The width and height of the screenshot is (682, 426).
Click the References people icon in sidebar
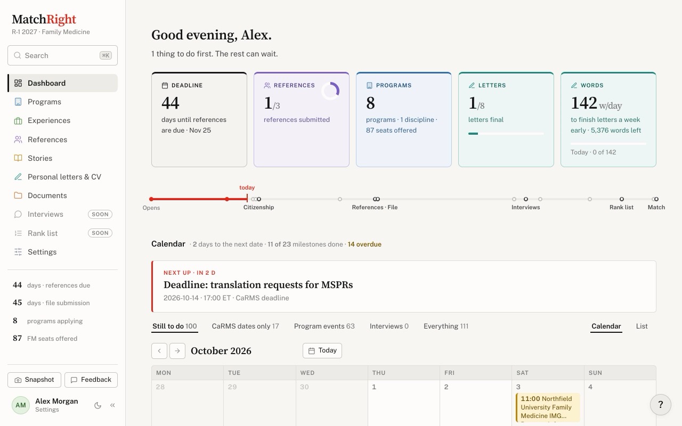click(18, 140)
